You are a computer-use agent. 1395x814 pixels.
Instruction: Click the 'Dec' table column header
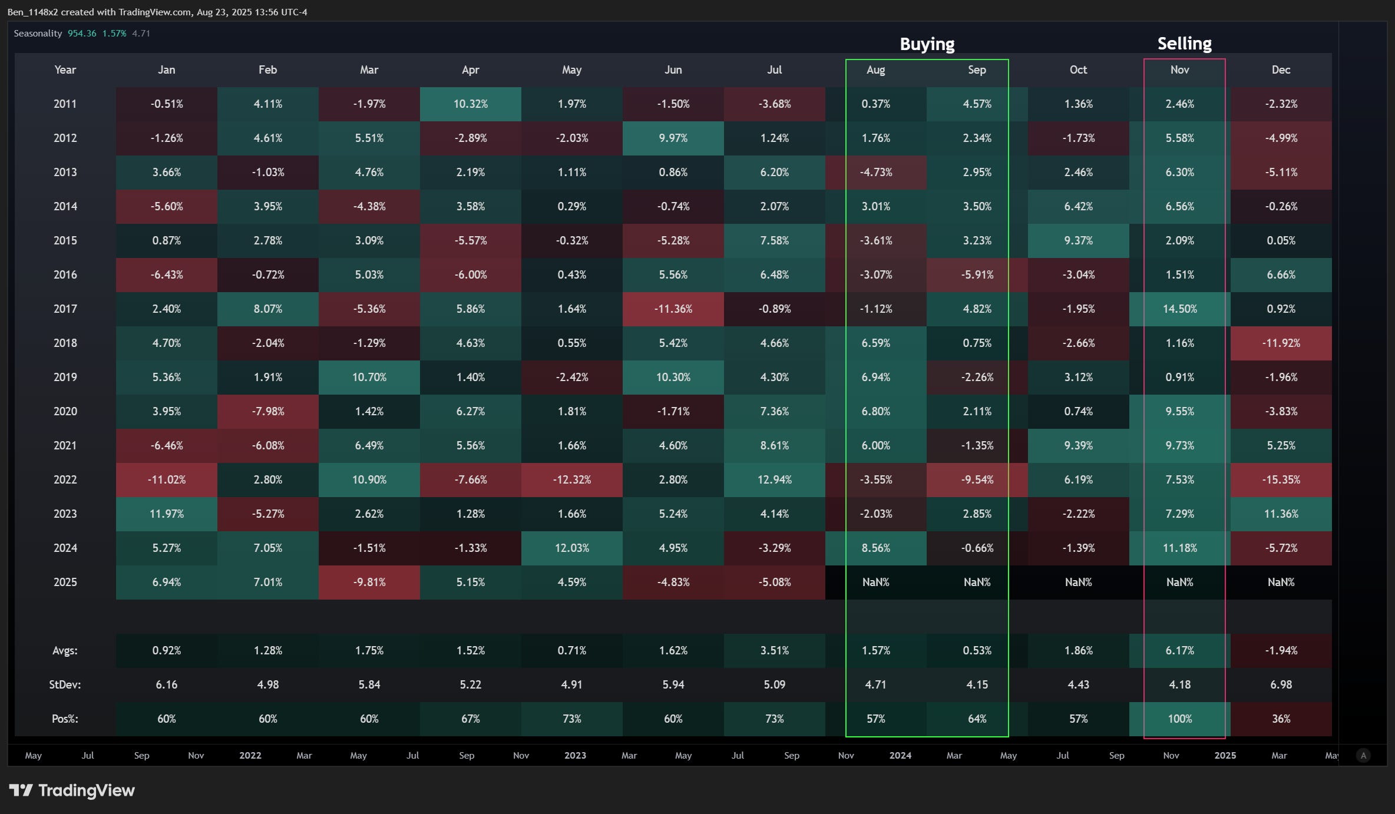[x=1281, y=70]
